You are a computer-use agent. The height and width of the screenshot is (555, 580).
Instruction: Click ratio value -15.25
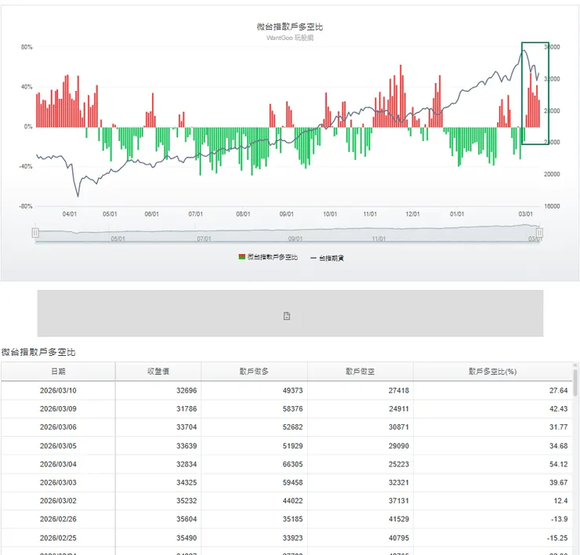[557, 538]
